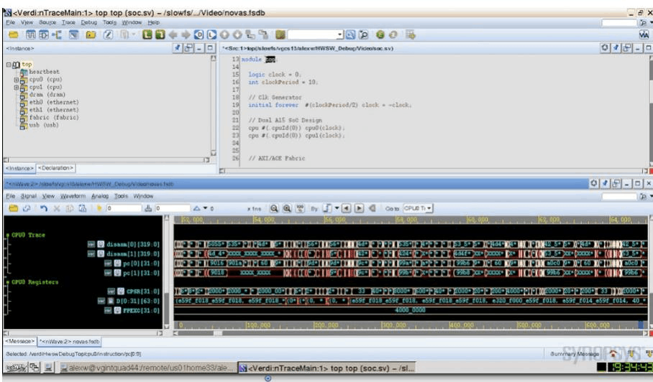This screenshot has height=382, width=653.
Task: Click search previous arrow in nWave toolbar
Action: point(346,208)
